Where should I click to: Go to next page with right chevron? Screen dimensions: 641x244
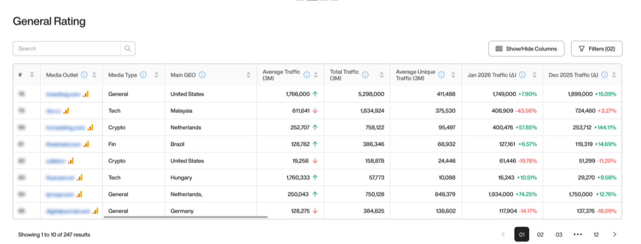pos(615,235)
